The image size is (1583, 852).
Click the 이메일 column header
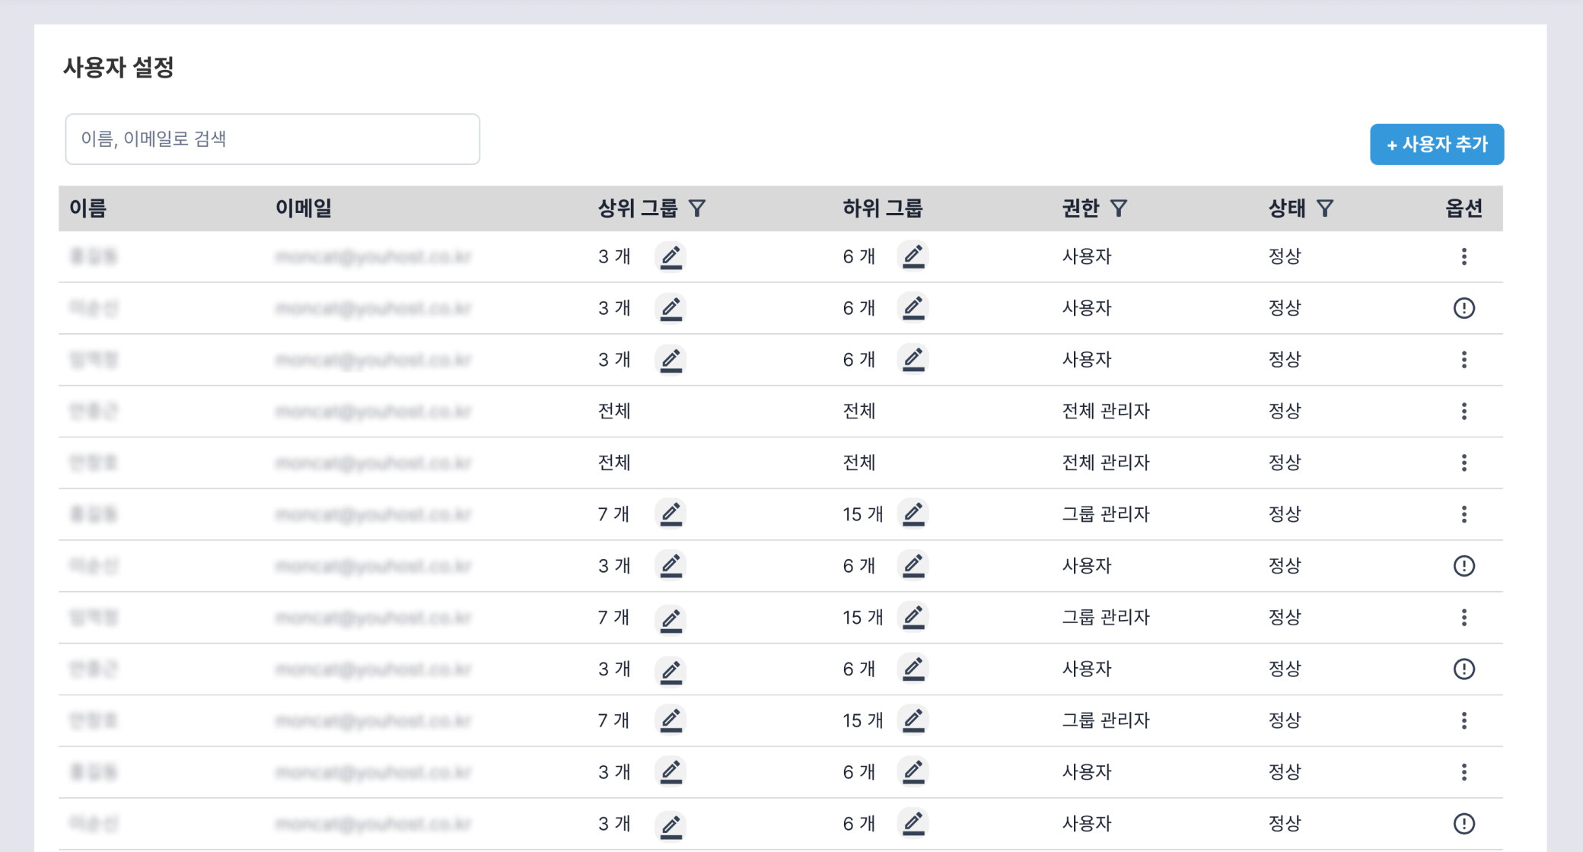[x=304, y=208]
